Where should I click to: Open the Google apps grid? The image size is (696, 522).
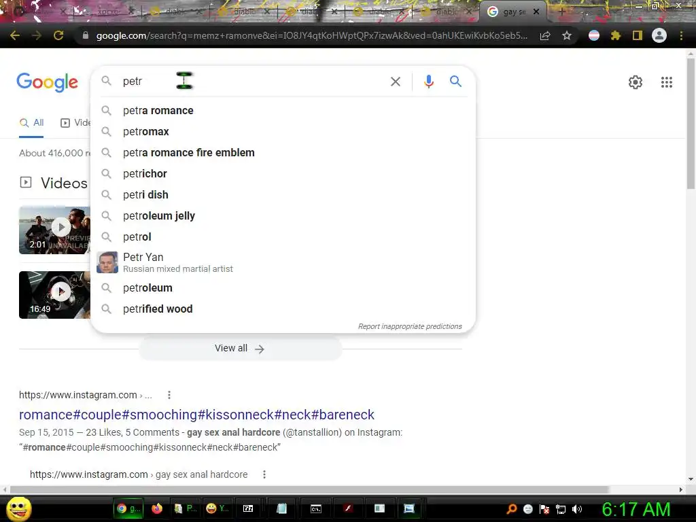coord(666,82)
